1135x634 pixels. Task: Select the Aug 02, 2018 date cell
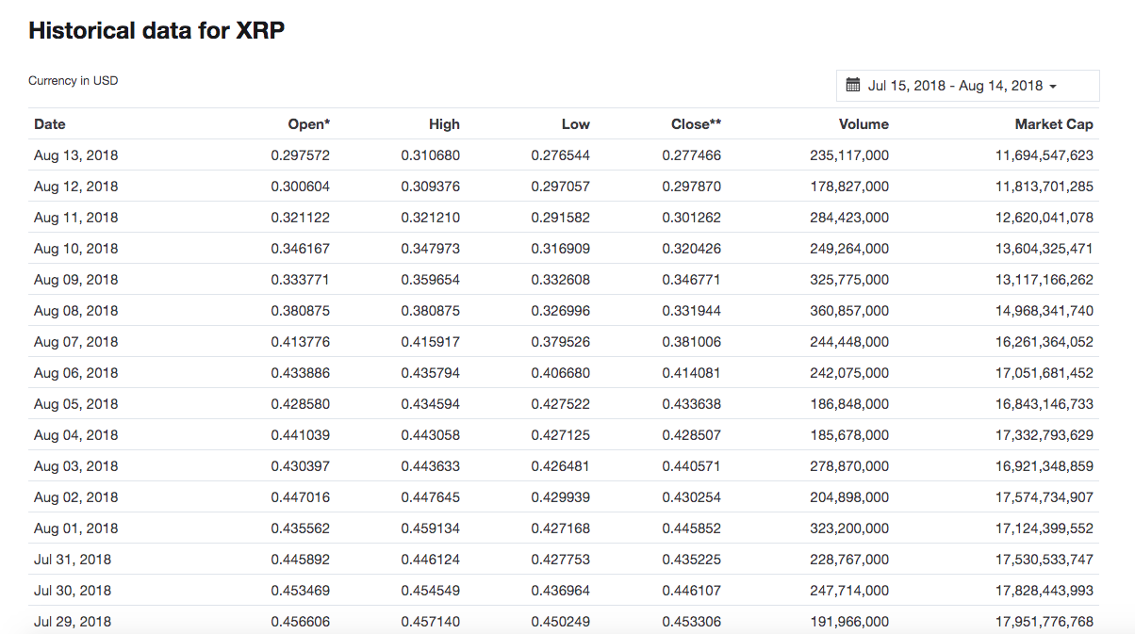click(x=76, y=497)
